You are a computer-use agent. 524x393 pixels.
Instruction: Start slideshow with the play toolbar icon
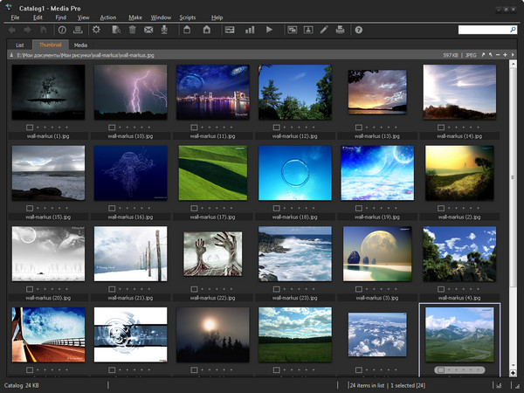[x=269, y=30]
